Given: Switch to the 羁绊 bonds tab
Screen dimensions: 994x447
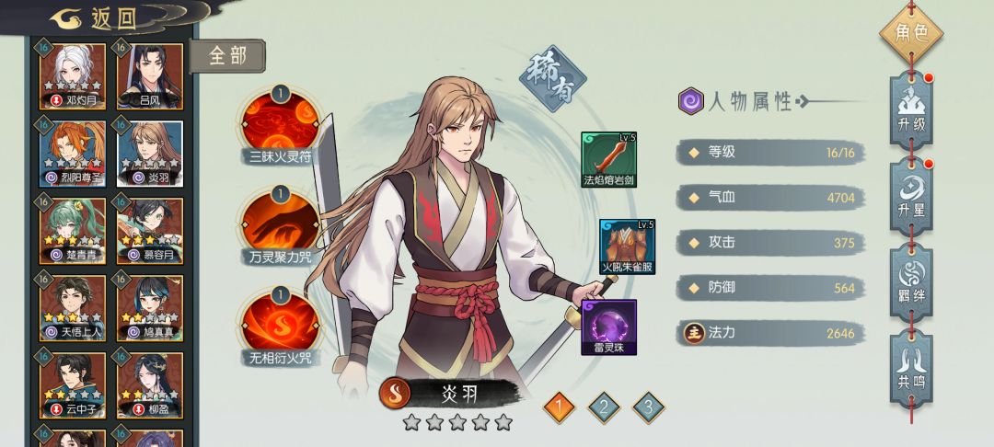Looking at the screenshot, I should coord(911,282).
